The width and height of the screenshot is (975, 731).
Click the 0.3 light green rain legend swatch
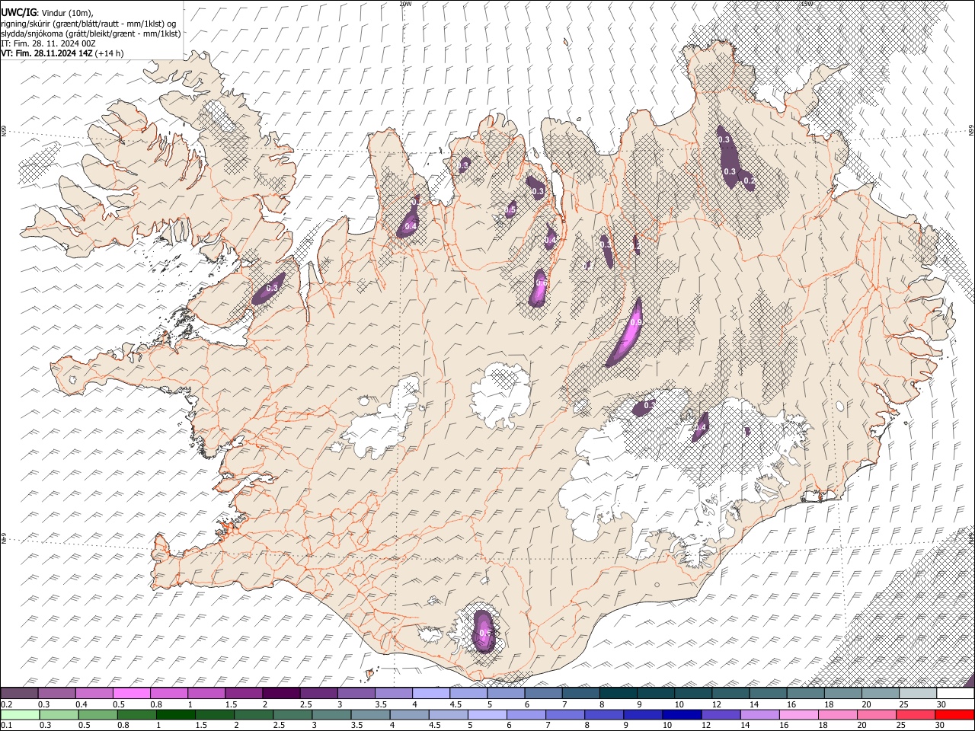pos(59,714)
